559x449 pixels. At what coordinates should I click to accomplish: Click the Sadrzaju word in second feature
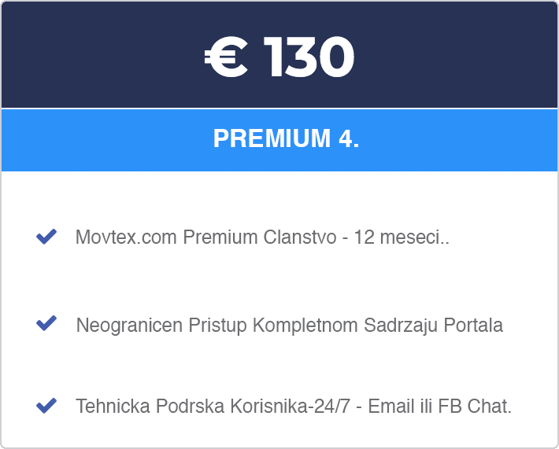[401, 325]
